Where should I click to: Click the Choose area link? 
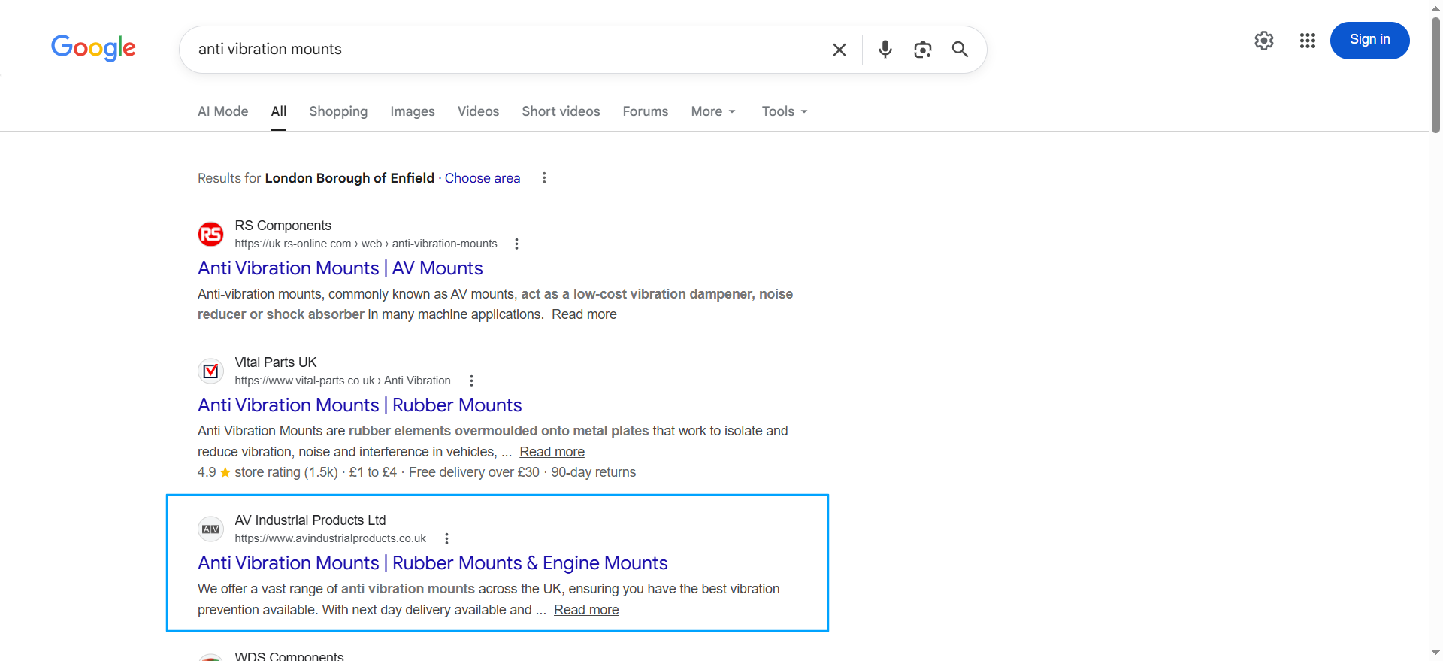pos(483,178)
